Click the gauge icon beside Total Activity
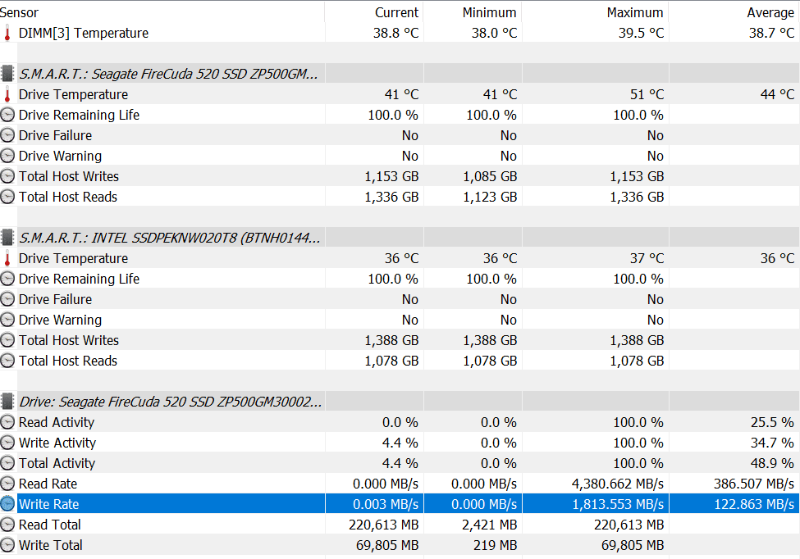 [x=7, y=462]
